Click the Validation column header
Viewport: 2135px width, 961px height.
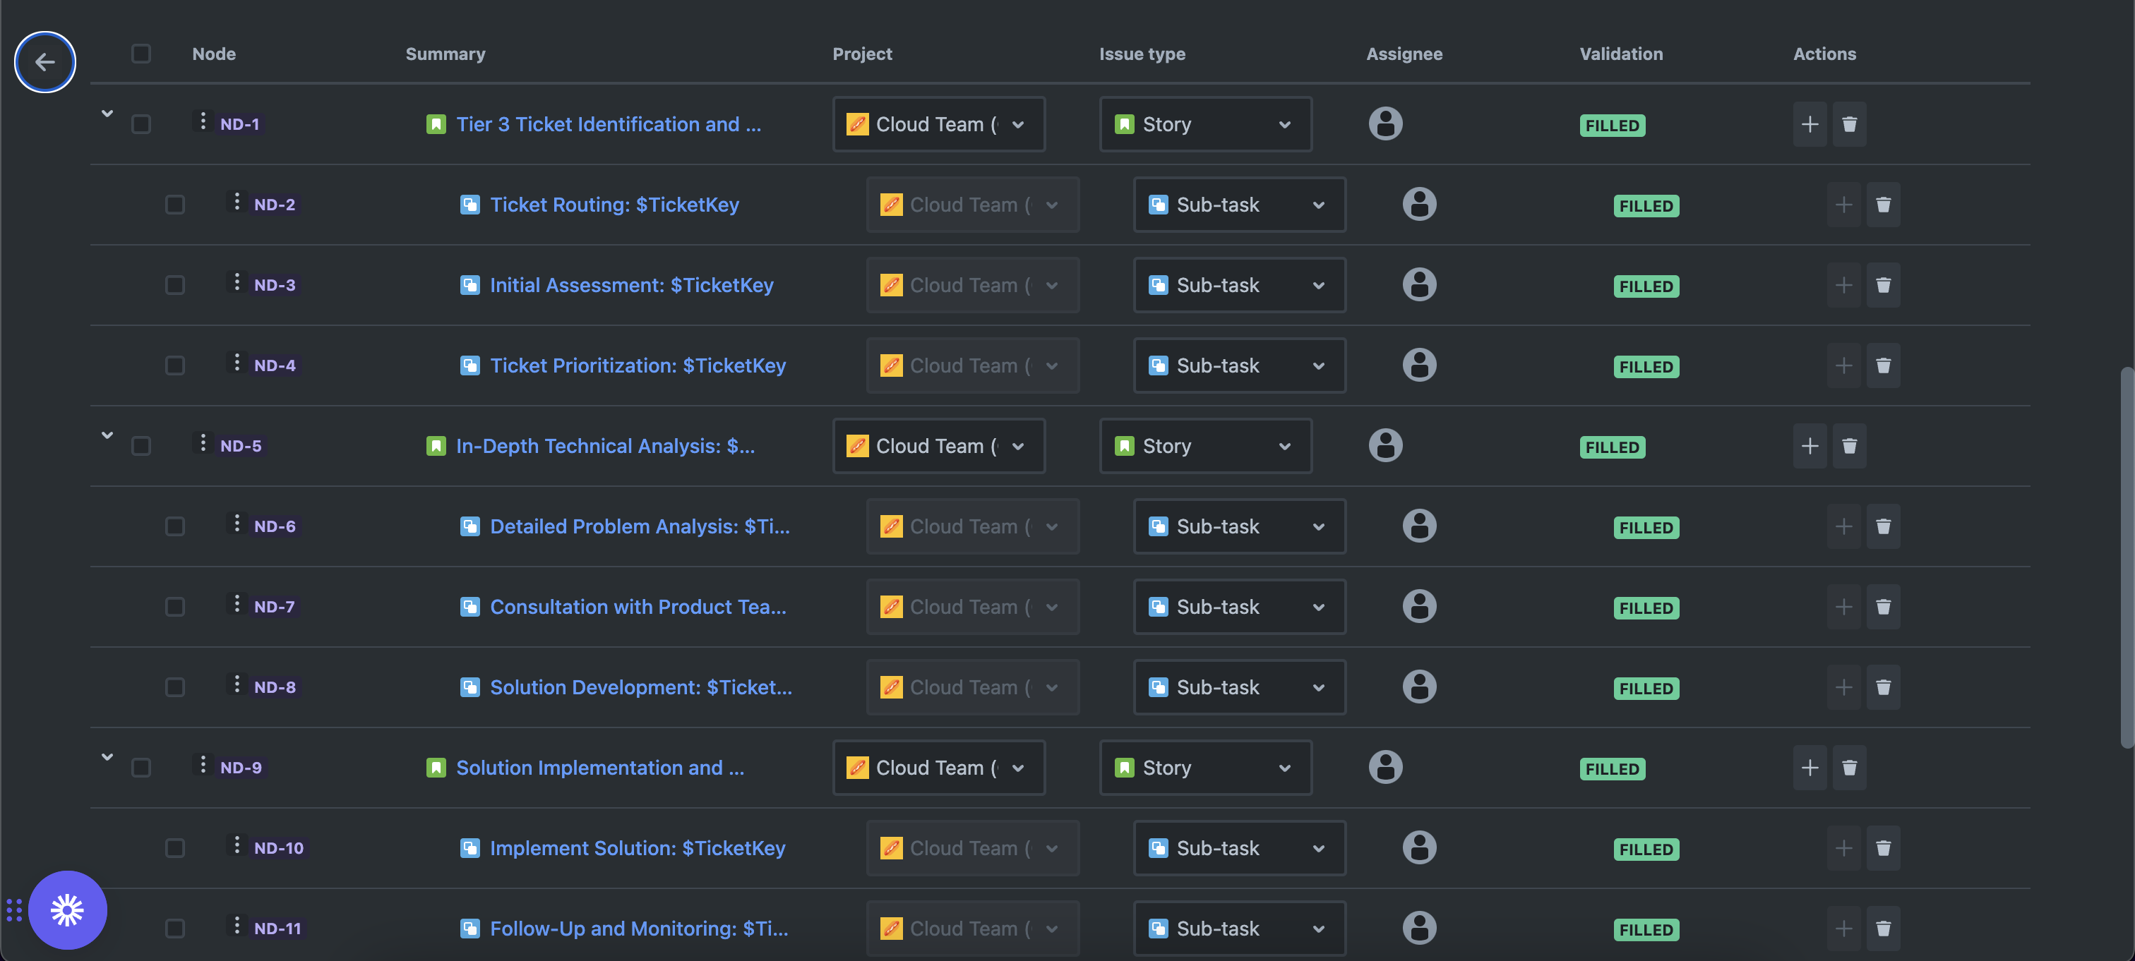click(1620, 54)
